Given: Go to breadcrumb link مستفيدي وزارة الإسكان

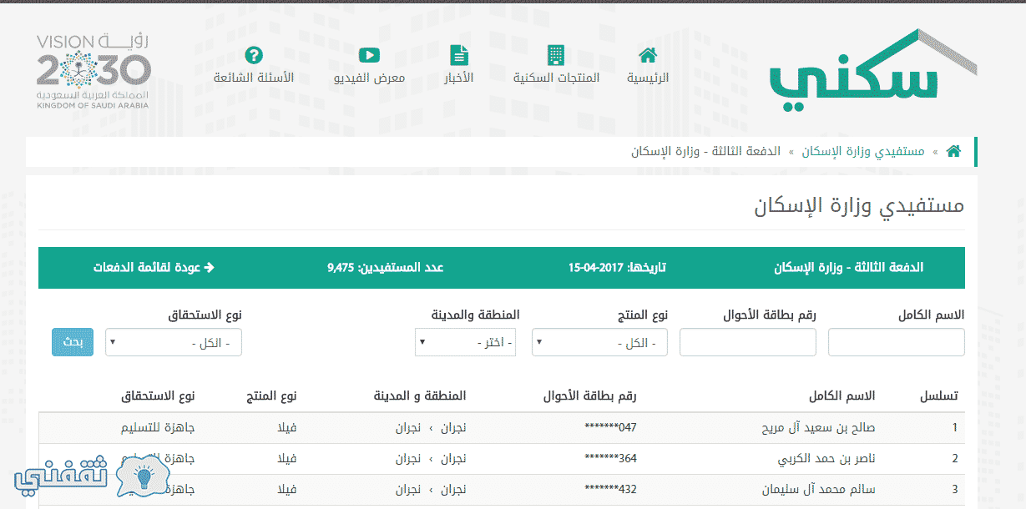Looking at the screenshot, I should (863, 151).
